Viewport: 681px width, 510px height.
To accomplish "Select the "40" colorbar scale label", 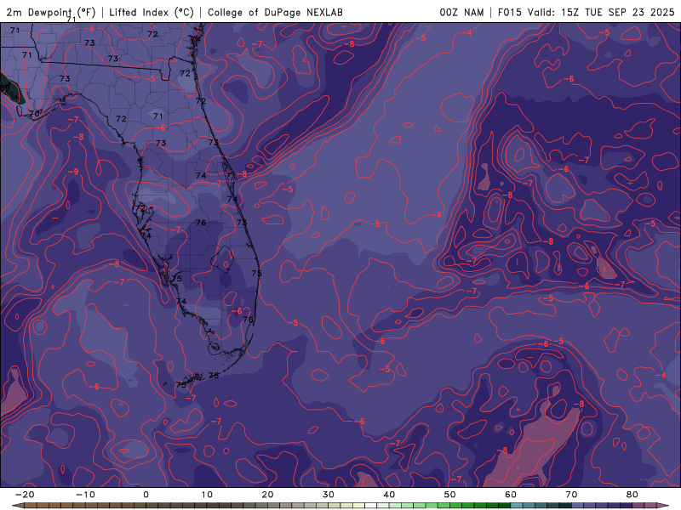I will point(389,495).
